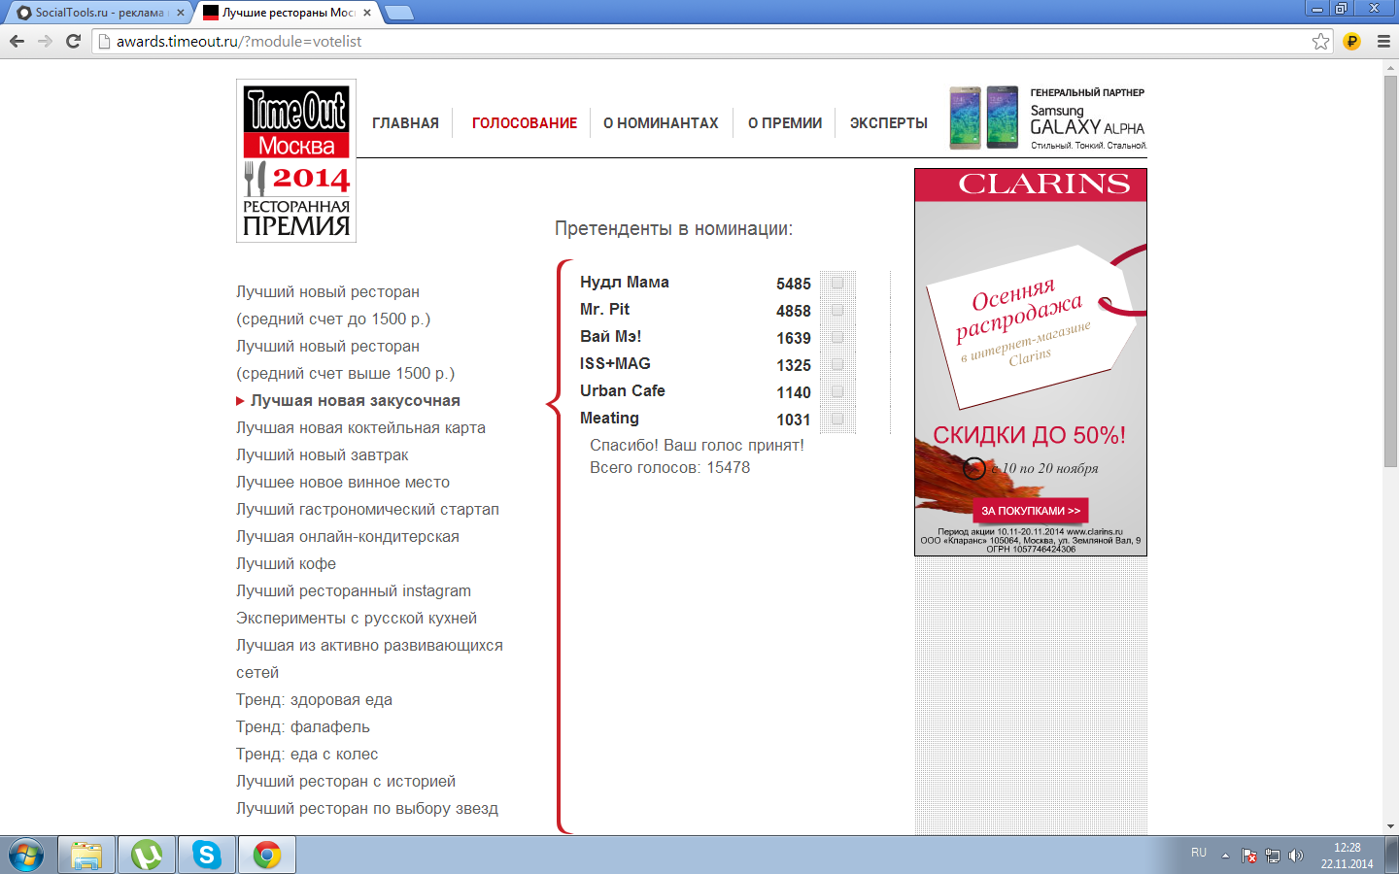This screenshot has height=874, width=1399.
Task: Open Samsung Galaxy Alpha partner banner
Action: point(1047,118)
